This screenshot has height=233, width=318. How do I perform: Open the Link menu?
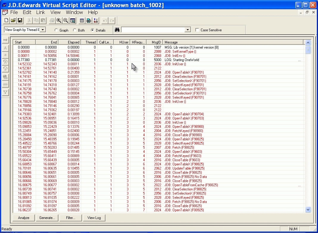pyautogui.click(x=40, y=13)
